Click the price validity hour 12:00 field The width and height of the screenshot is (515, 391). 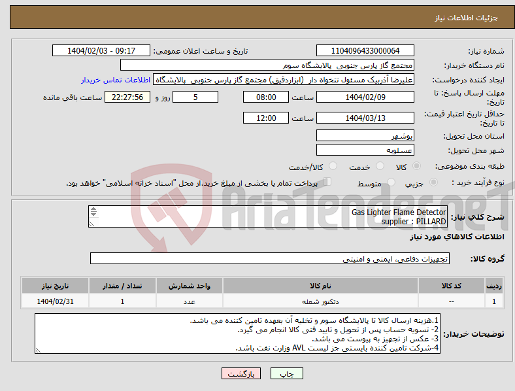click(x=266, y=118)
